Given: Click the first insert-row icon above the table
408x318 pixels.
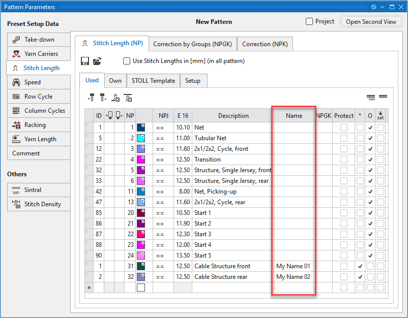Looking at the screenshot, I should click(92, 98).
